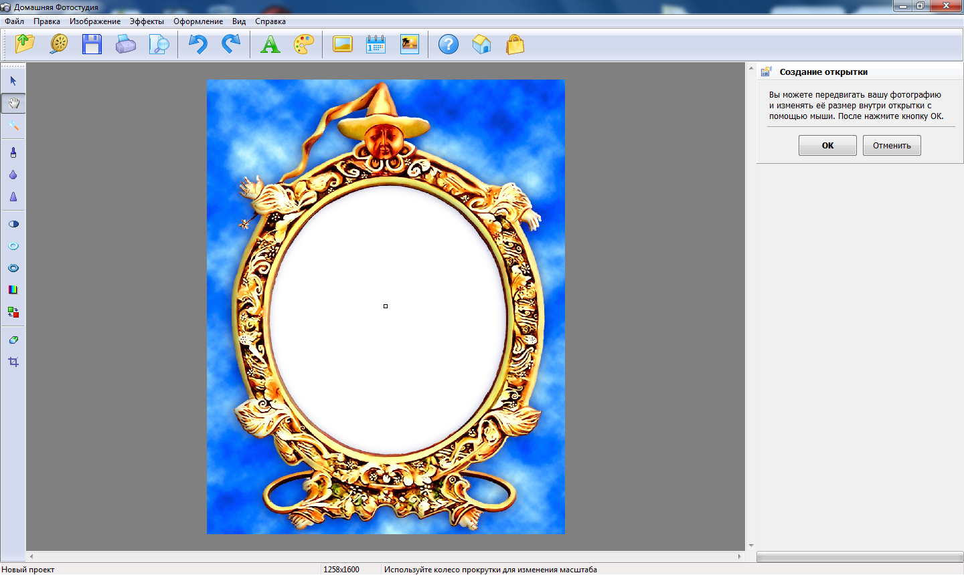Select the rainbow saturation tool
Image resolution: width=964 pixels, height=575 pixels.
click(x=13, y=290)
